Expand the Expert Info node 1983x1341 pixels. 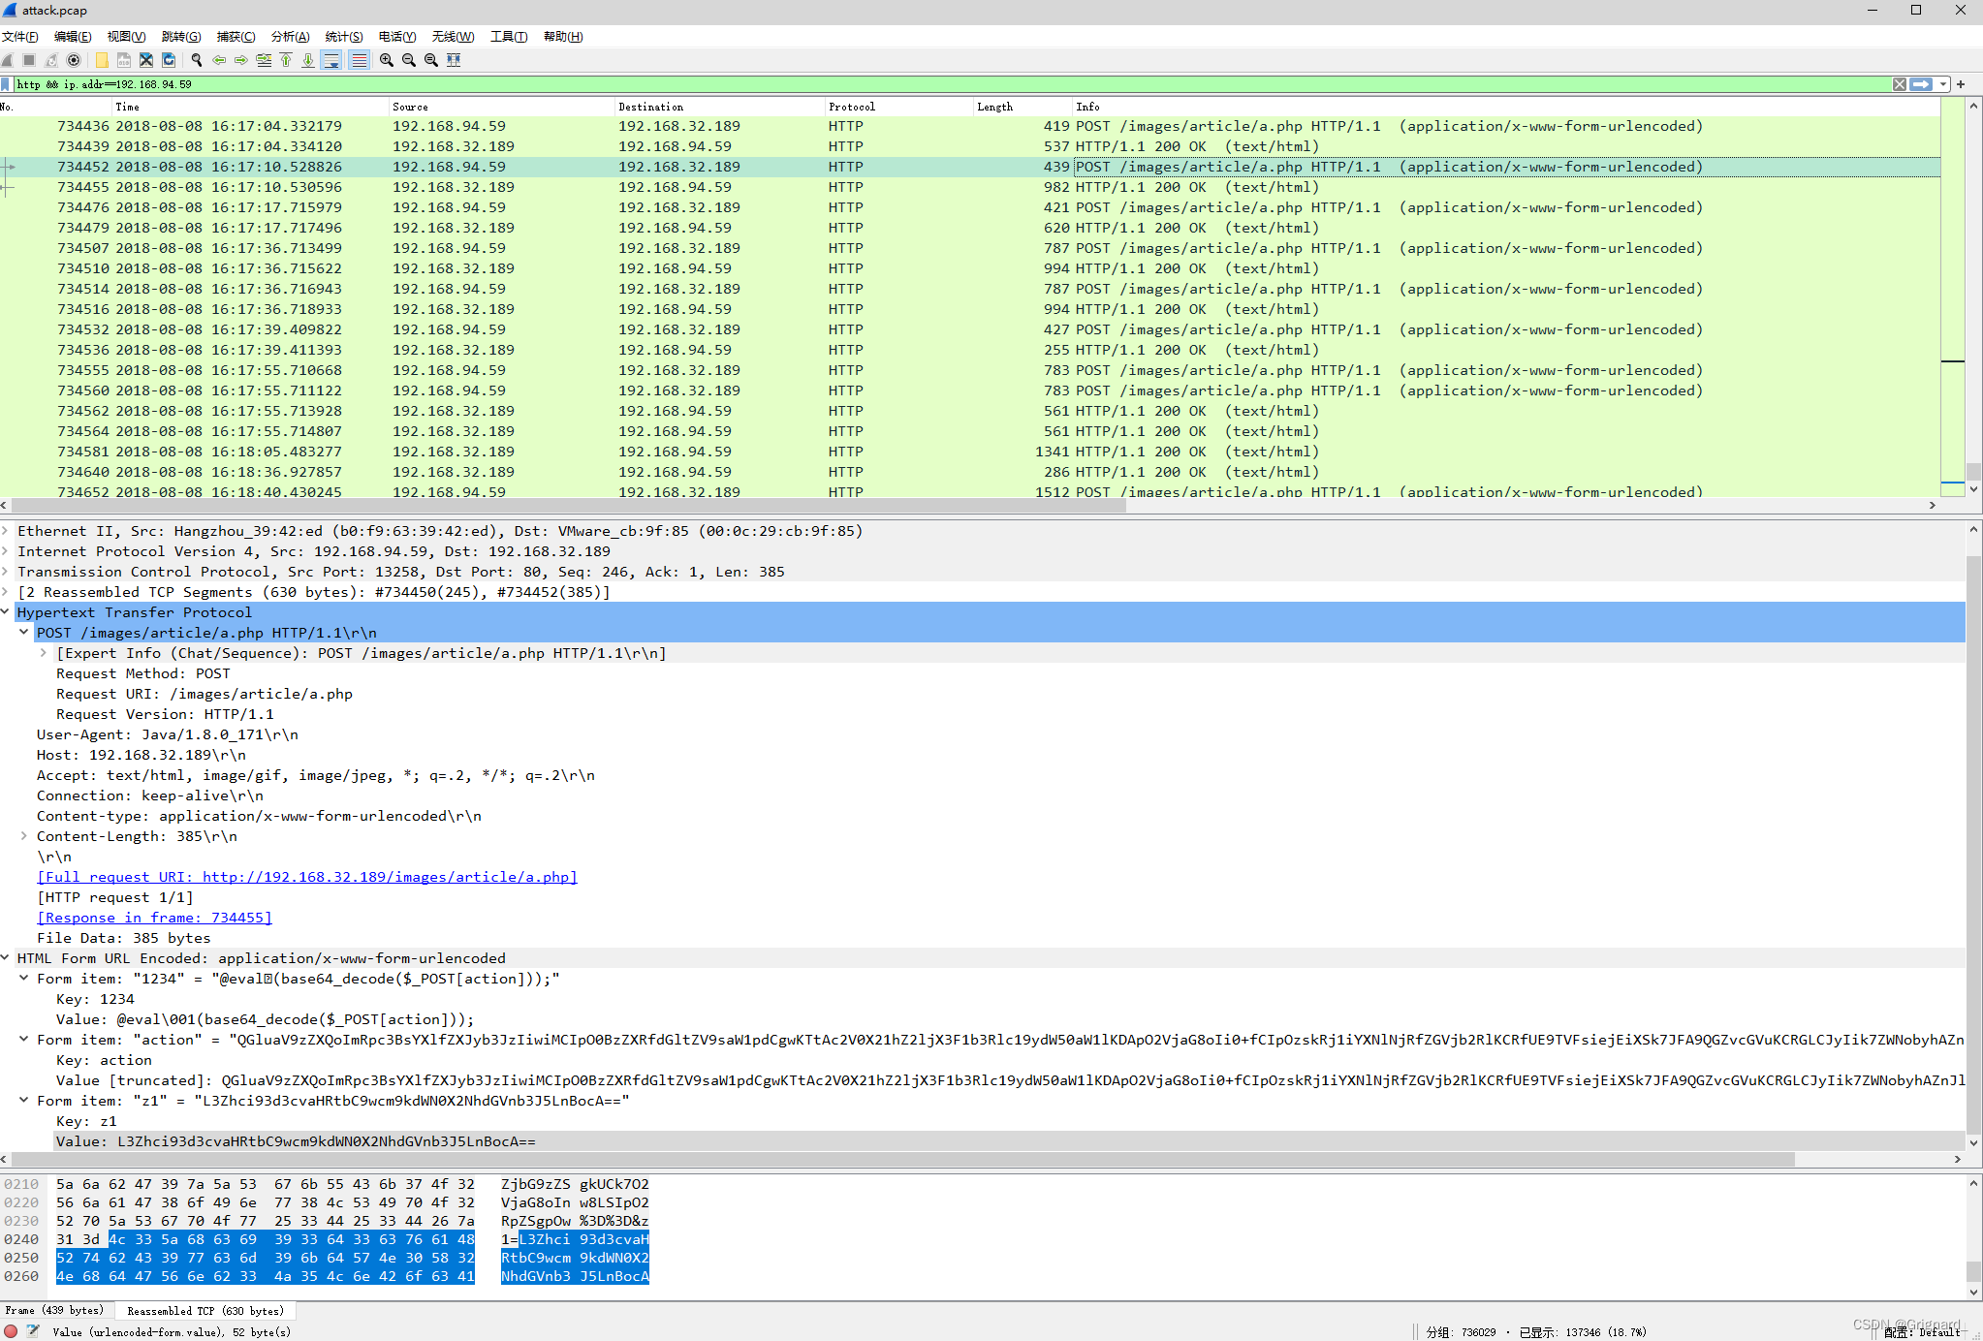click(44, 653)
